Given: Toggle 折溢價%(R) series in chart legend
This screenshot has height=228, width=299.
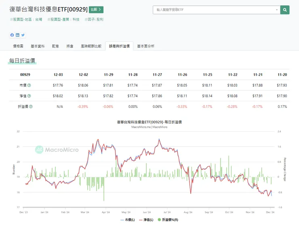Looking at the screenshot, I should click(x=168, y=220).
